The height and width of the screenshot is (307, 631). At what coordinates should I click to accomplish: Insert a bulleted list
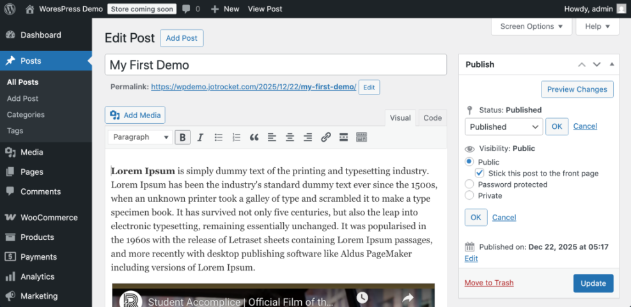click(x=219, y=137)
